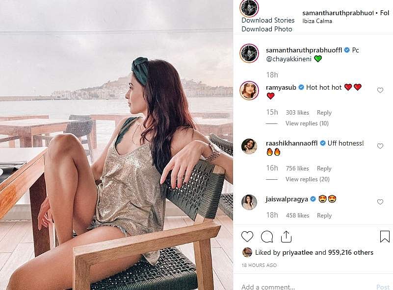Click the heart like icon under post
Screen dimensions: 393x290
coord(247,237)
